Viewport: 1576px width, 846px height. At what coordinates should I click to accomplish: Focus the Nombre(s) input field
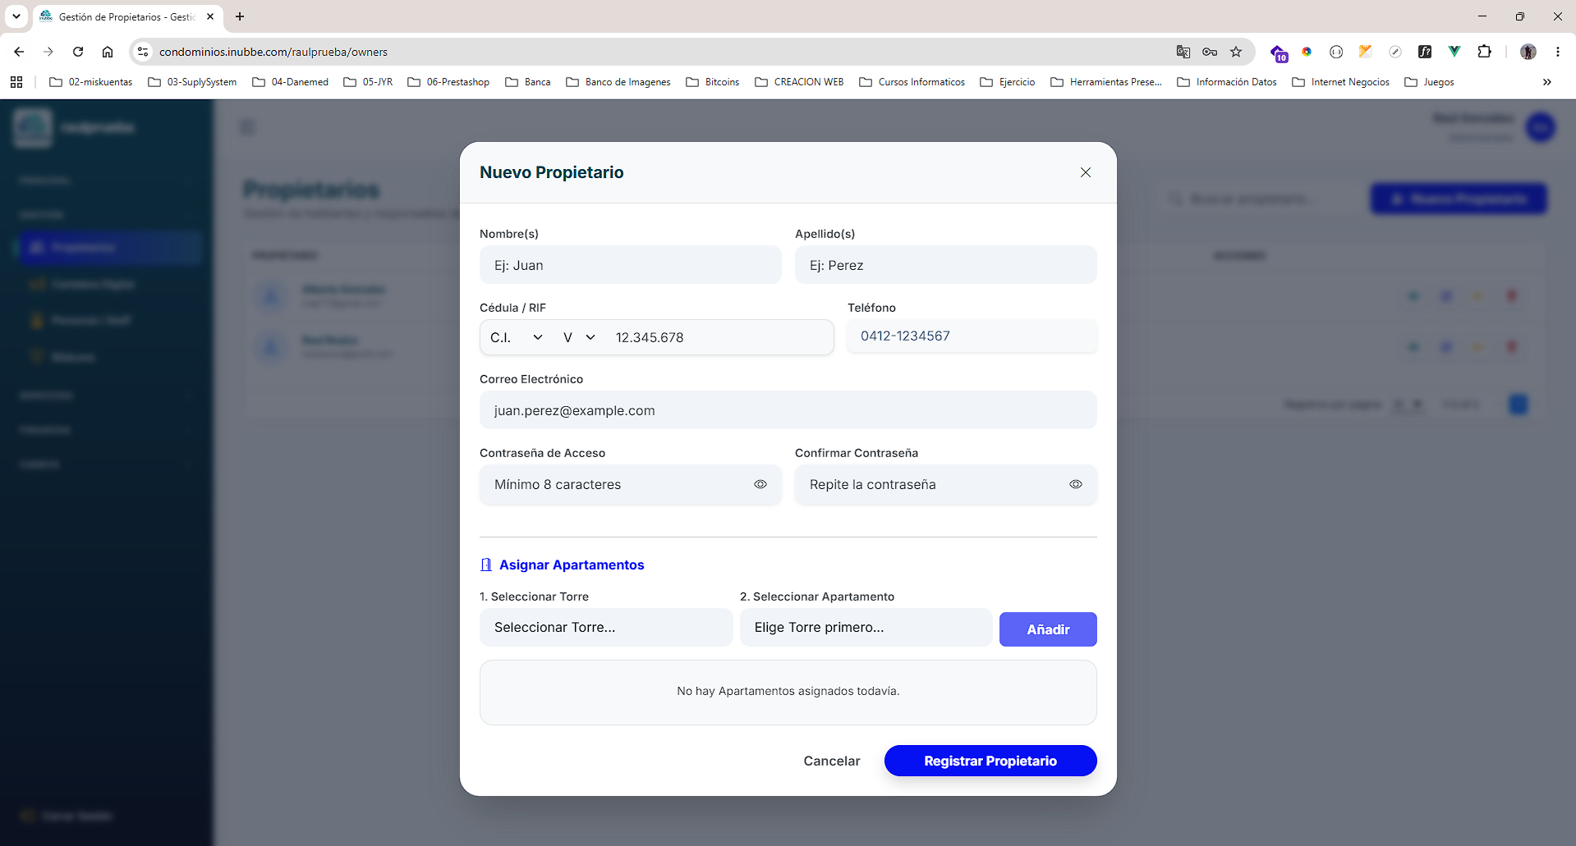coord(631,265)
